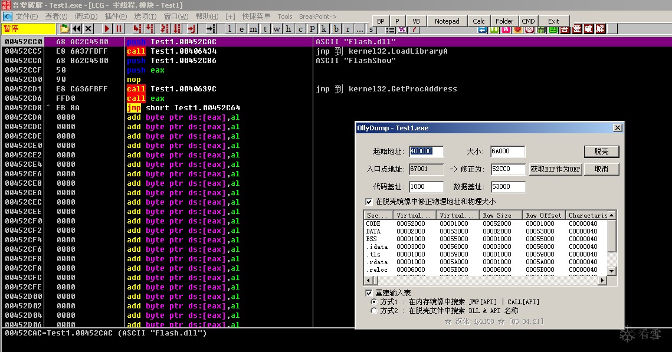This screenshot has height=352, width=672.
Task: Click the 修正为 OEP field showing 52CC0
Action: (x=508, y=169)
